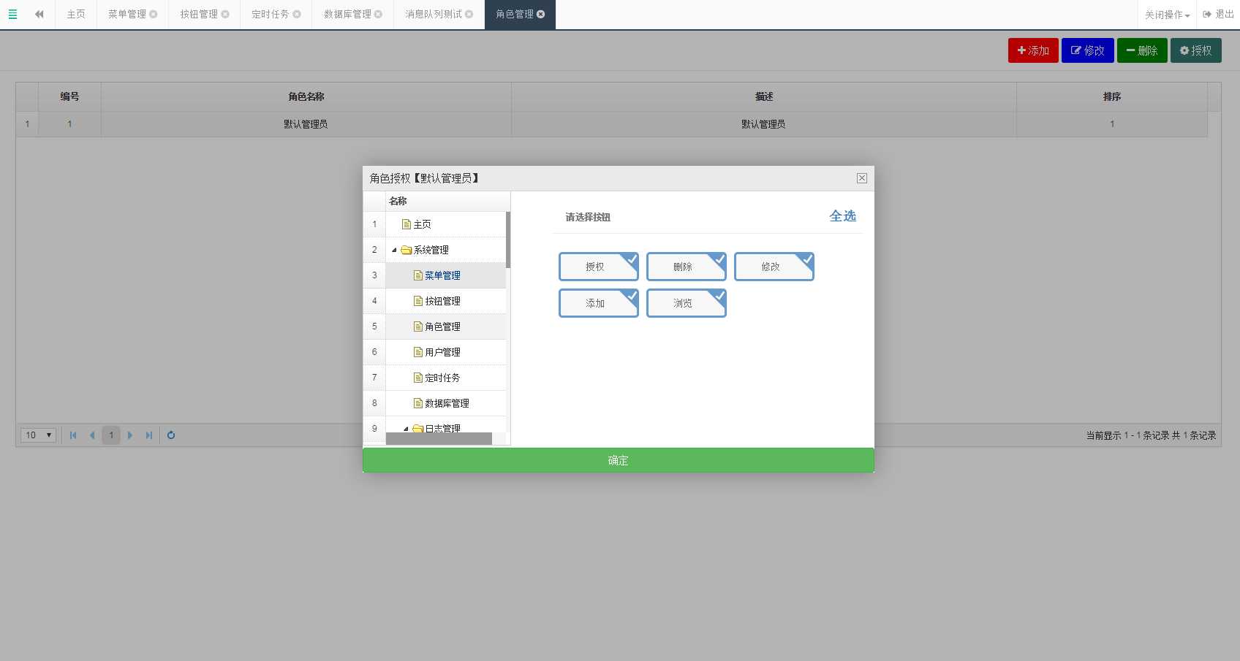Select 主页 in the tree
This screenshot has height=661, width=1240.
(x=422, y=224)
